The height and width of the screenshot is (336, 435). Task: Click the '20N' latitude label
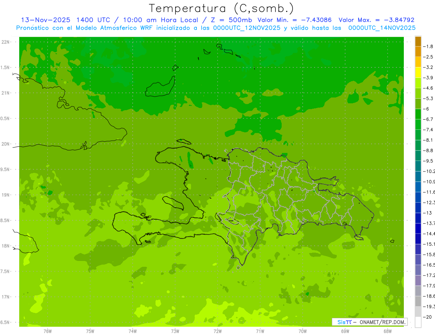(5, 144)
